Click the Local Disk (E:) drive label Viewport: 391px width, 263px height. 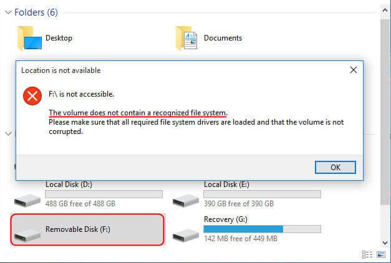(227, 184)
